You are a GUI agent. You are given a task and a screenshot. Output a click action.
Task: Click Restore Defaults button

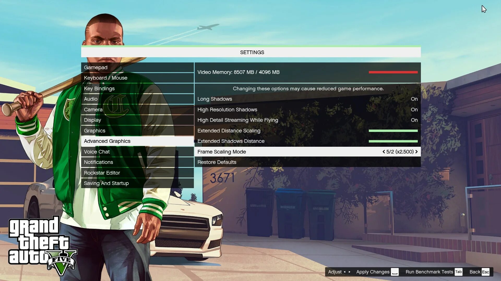[x=217, y=162]
